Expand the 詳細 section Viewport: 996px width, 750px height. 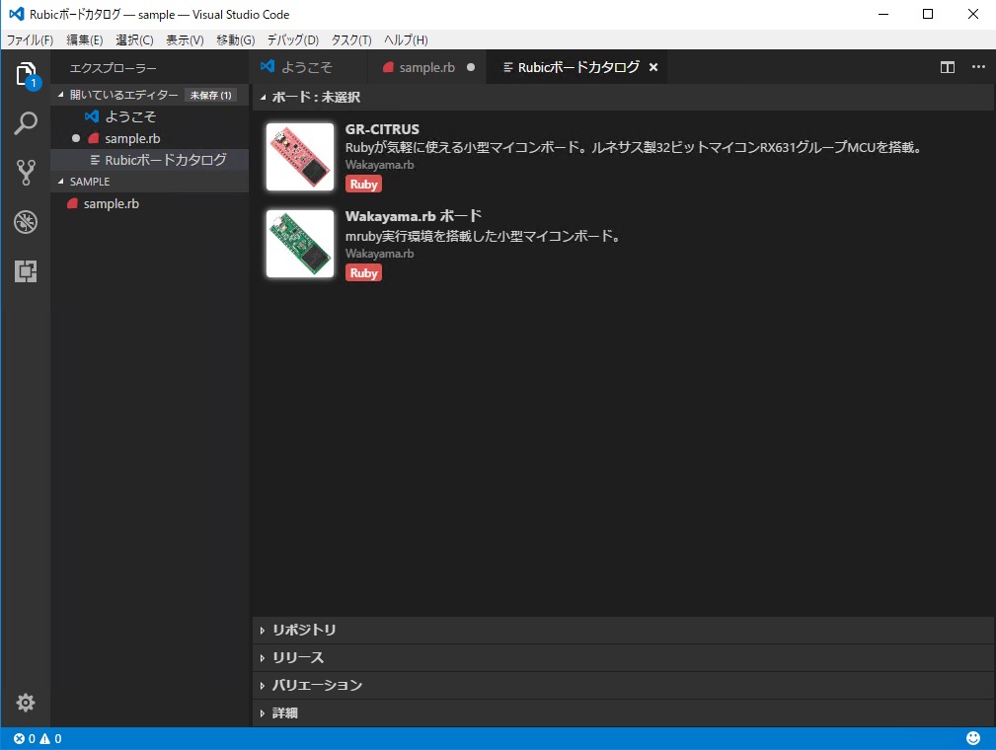tap(623, 713)
